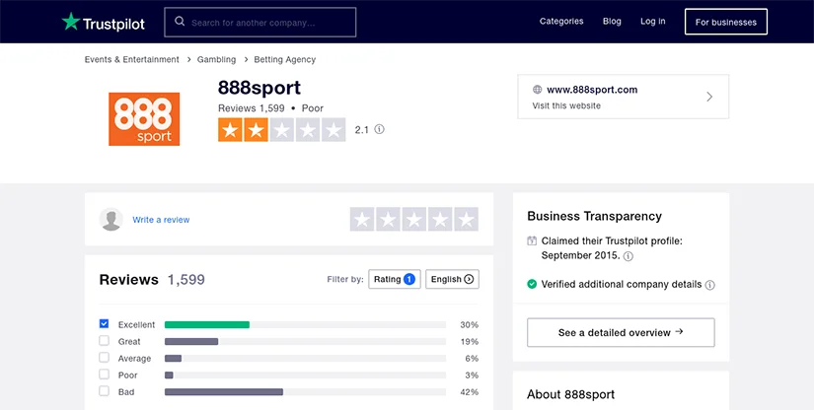This screenshot has width=814, height=410.
Task: Select fourth star in Write a review rating
Action: point(440,219)
